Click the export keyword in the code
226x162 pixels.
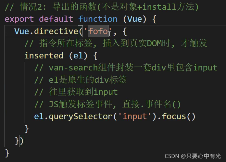[x=19, y=19]
